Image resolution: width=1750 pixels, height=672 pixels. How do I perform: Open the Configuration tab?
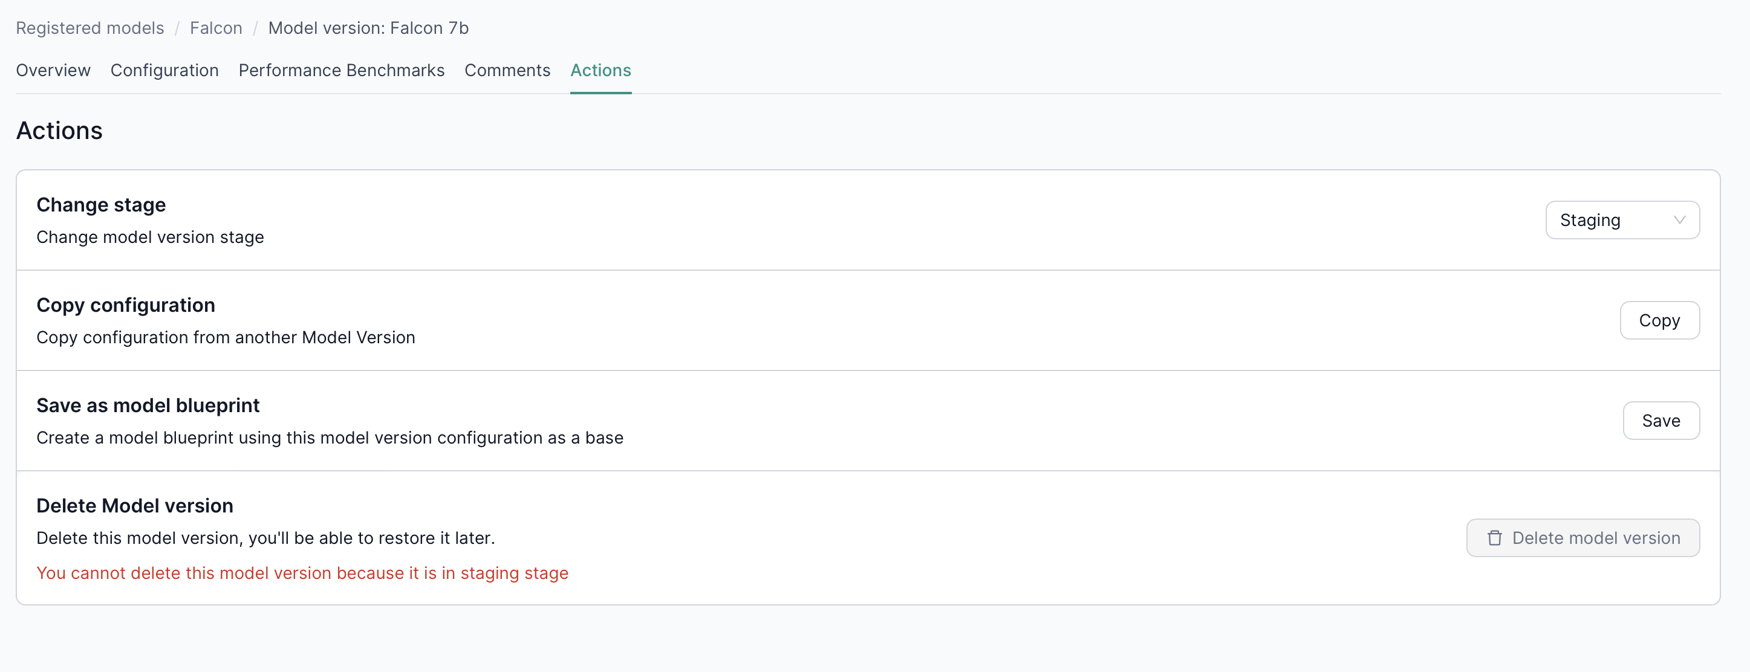click(164, 70)
